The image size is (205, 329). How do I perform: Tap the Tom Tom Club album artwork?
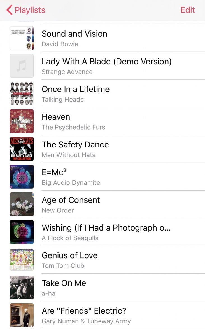tap(22, 260)
